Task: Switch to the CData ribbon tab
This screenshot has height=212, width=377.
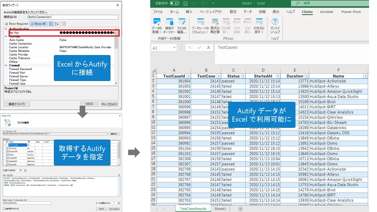Action: point(307,12)
